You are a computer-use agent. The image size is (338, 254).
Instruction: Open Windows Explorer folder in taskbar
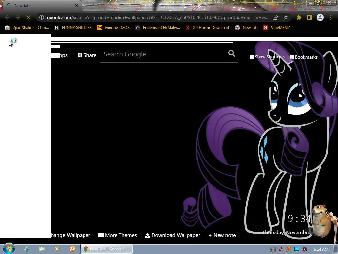pyautogui.click(x=42, y=249)
